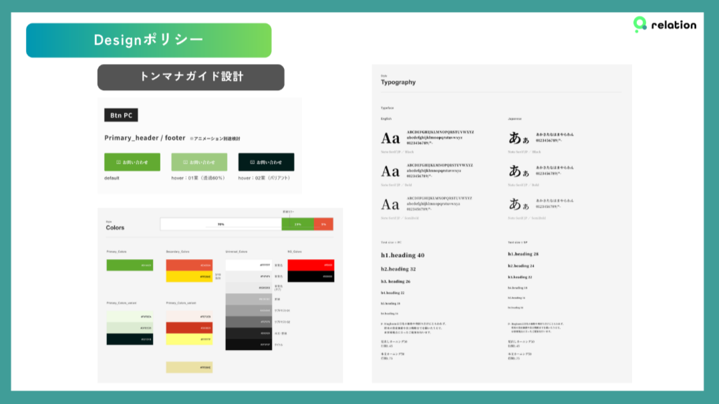Image resolution: width=719 pixels, height=404 pixels.
Task: Click the トンマナガイド設計 dark title badge
Action: pos(191,77)
